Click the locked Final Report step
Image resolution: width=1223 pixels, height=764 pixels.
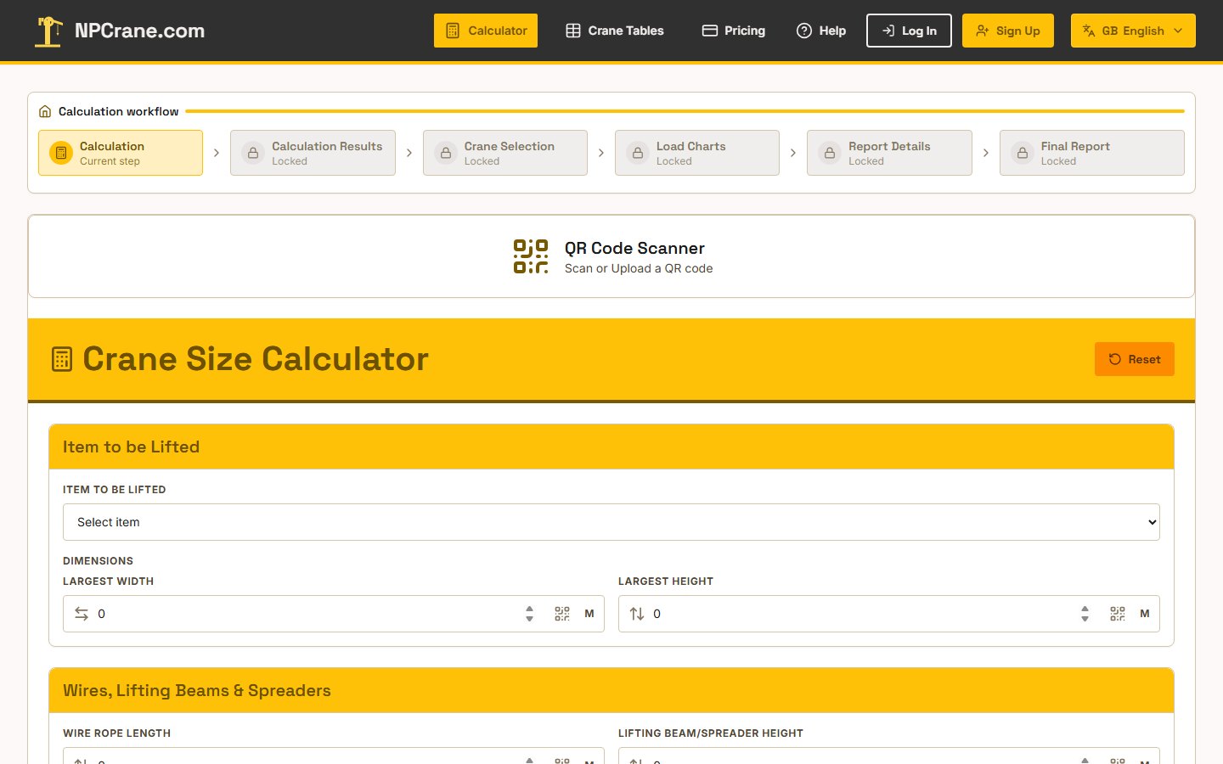click(x=1092, y=153)
